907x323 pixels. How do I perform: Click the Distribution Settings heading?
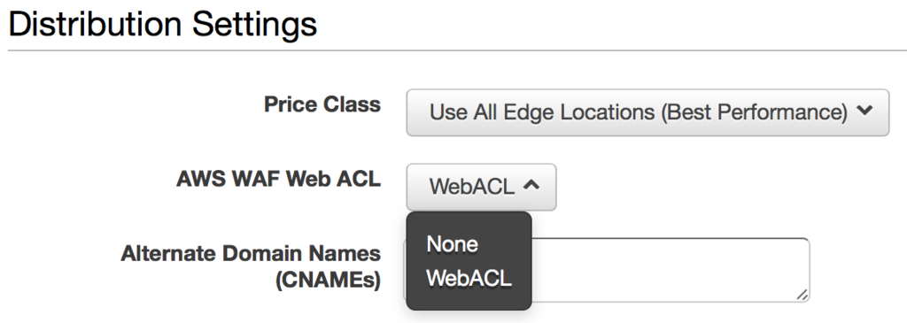coord(163,24)
